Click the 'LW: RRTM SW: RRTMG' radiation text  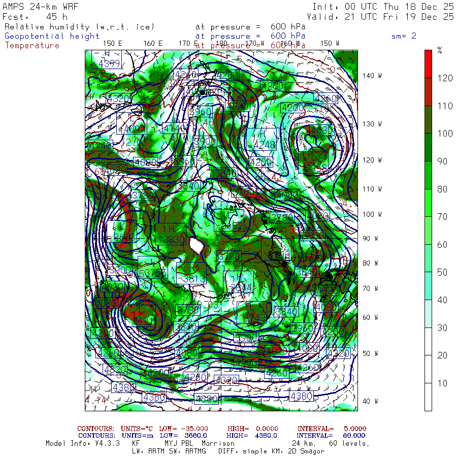(x=169, y=451)
